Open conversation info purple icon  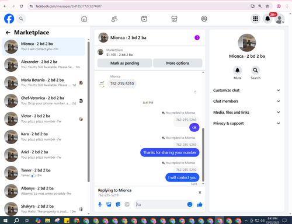[x=197, y=38]
